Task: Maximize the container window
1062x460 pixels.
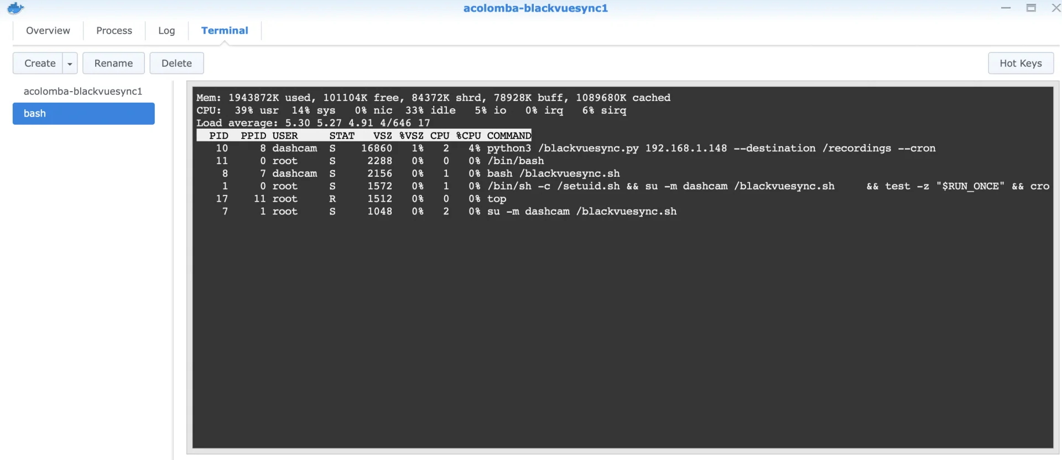Action: [1031, 8]
